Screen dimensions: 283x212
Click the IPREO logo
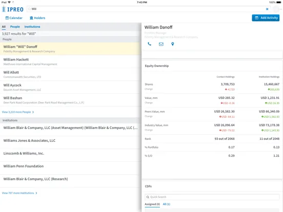click(x=13, y=9)
